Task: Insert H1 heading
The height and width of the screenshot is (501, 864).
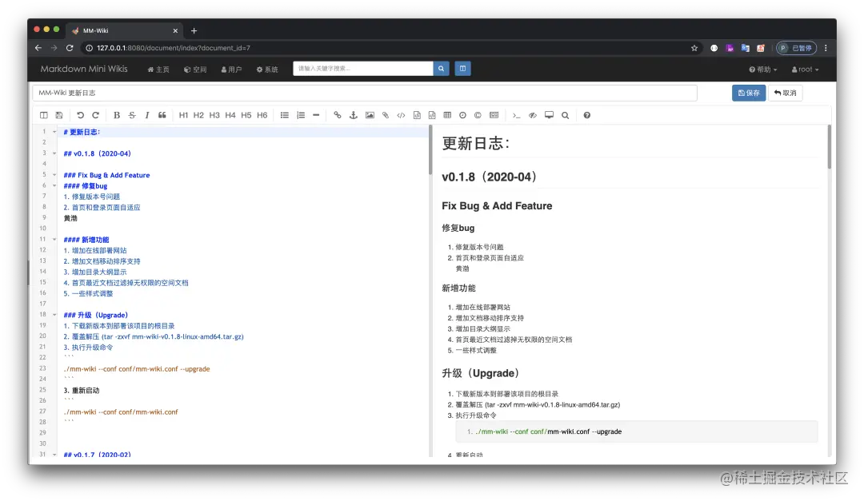Action: click(183, 115)
